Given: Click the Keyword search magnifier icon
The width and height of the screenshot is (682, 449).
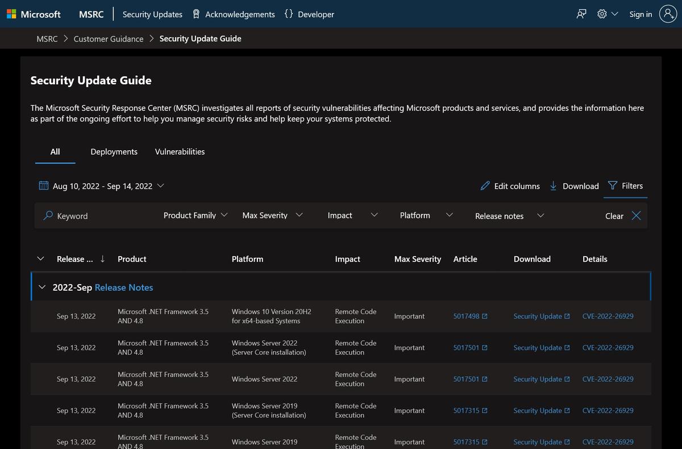Looking at the screenshot, I should [48, 216].
